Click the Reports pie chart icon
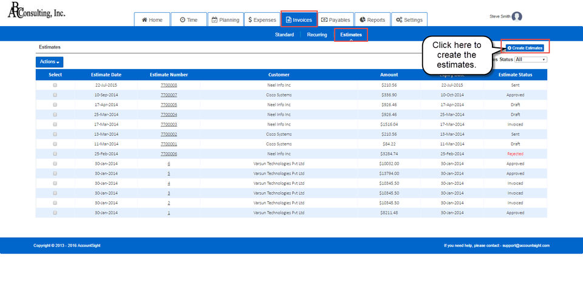This screenshot has width=583, height=297. [363, 19]
